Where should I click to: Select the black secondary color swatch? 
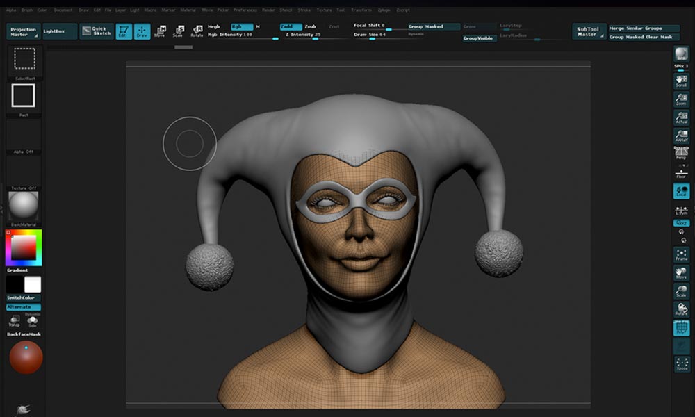(14, 284)
